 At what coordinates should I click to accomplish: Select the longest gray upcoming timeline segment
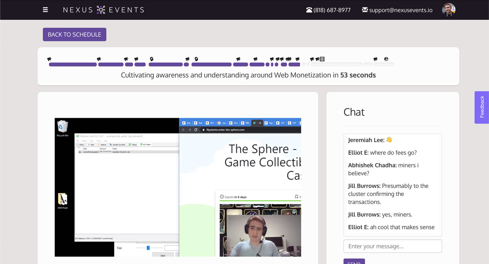337,64
